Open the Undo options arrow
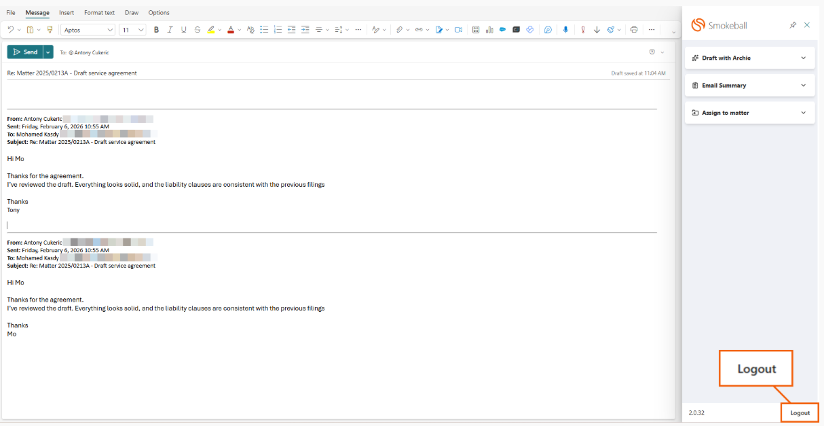 tap(19, 30)
